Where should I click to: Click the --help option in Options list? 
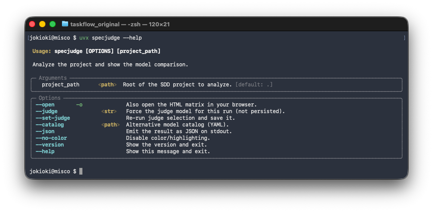tap(45, 151)
